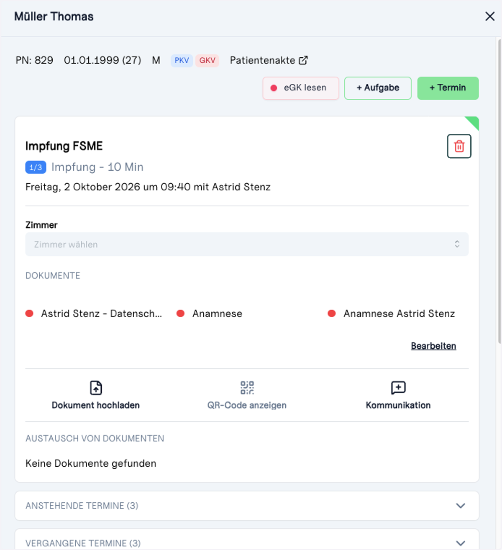Open the Zimmer wählen dropdown
The height and width of the screenshot is (550, 502).
[247, 244]
